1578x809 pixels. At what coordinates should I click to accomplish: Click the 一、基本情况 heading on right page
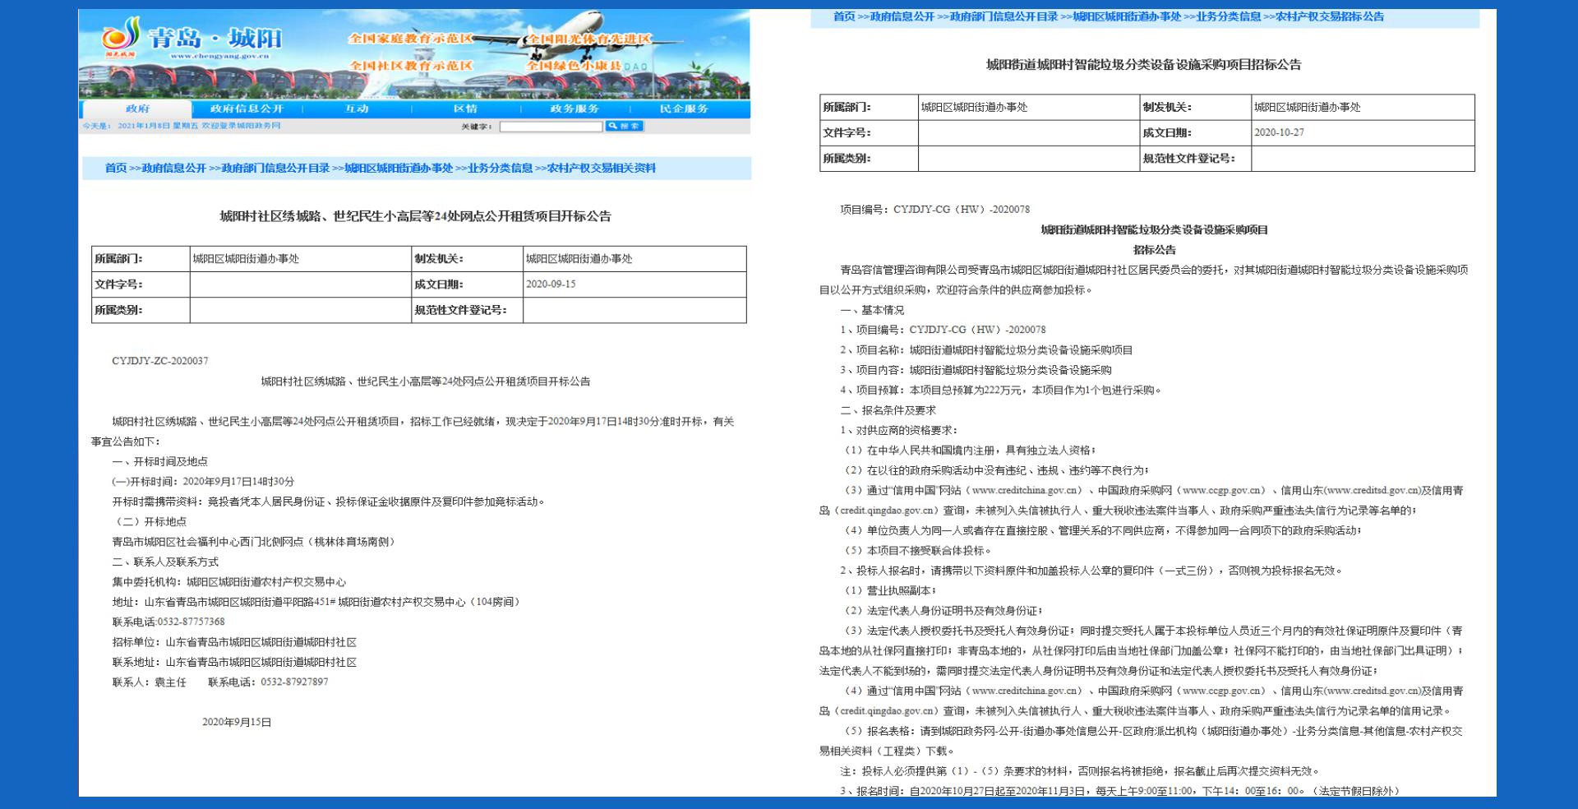pos(872,310)
